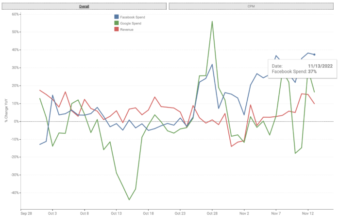The height and width of the screenshot is (219, 340).
Task: Click the 40% y-axis label
Action: pyautogui.click(x=15, y=50)
